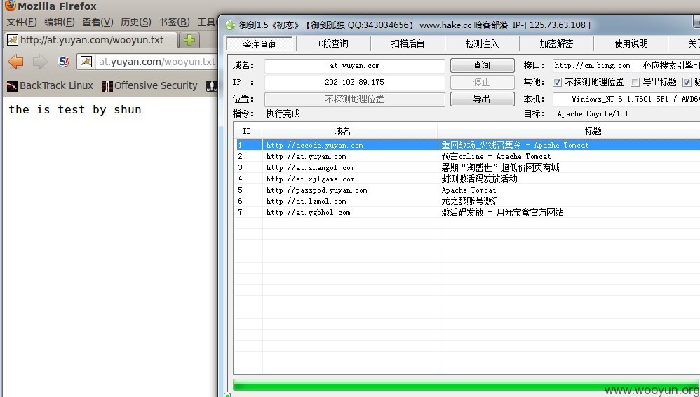Click the 域名 input field
The image size is (700, 397).
(x=354, y=66)
